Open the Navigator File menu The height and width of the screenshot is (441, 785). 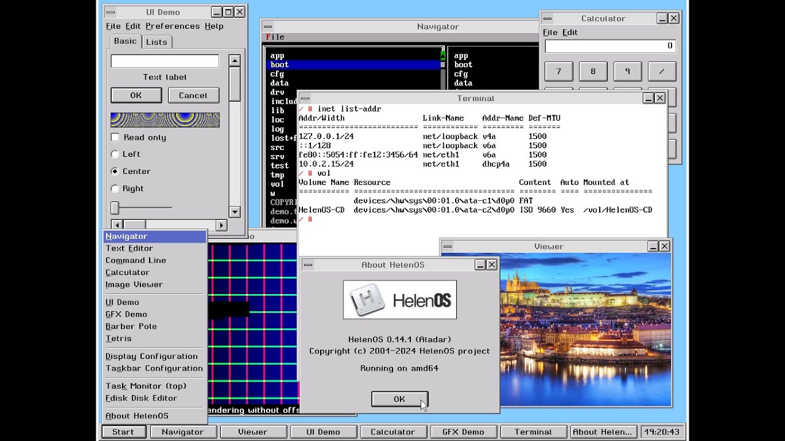pyautogui.click(x=275, y=37)
